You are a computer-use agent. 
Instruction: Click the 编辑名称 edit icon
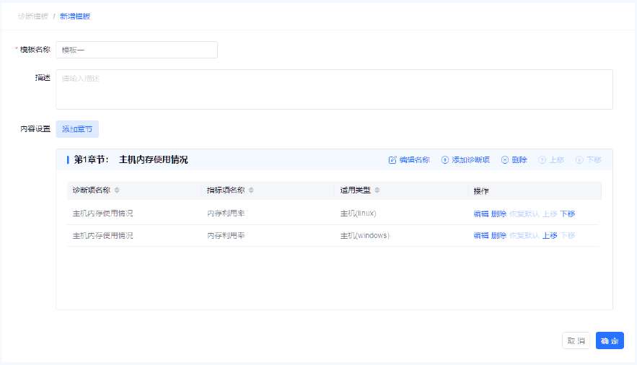click(x=392, y=160)
